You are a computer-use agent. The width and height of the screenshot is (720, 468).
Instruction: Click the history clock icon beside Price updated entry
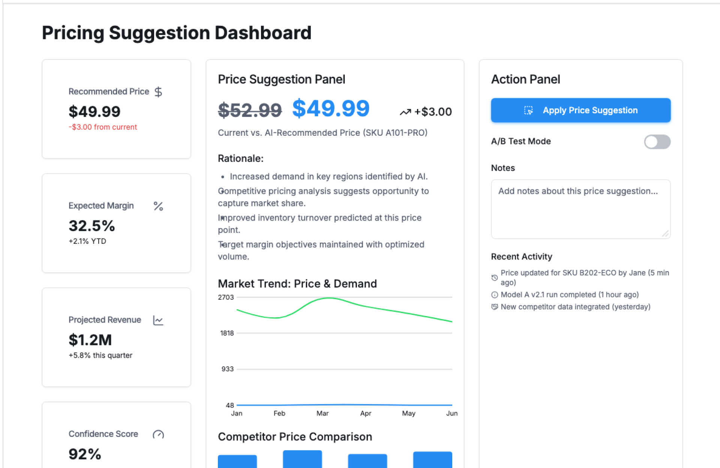point(495,278)
